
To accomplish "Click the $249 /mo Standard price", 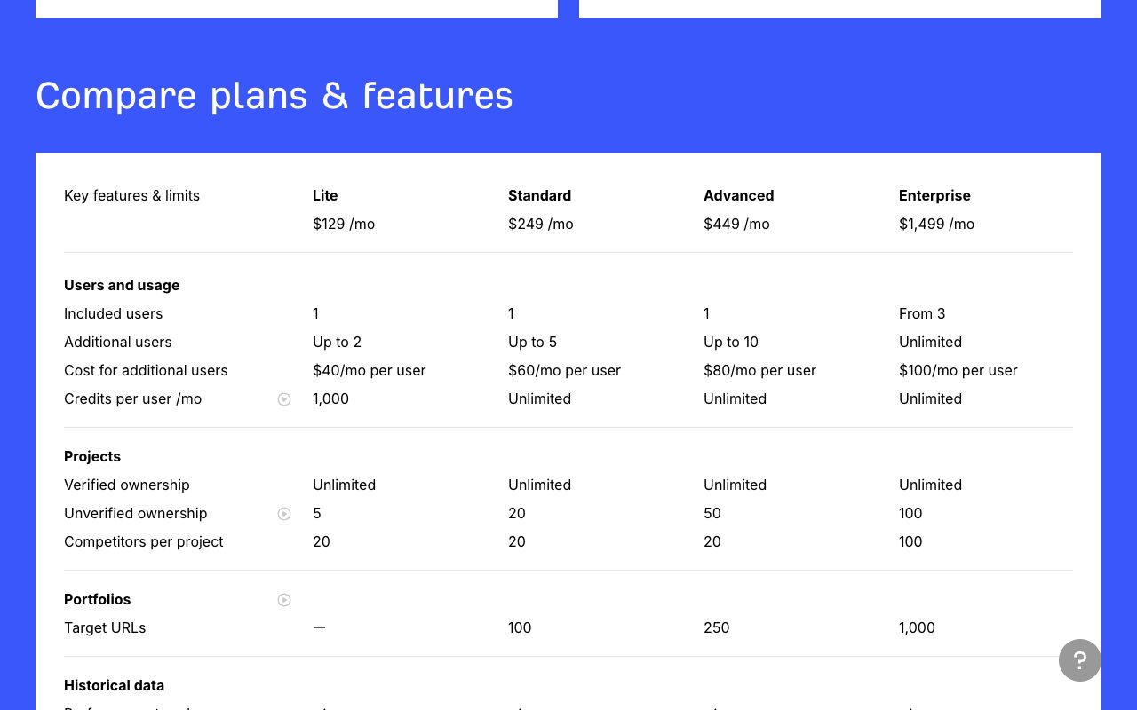I will tap(541, 224).
